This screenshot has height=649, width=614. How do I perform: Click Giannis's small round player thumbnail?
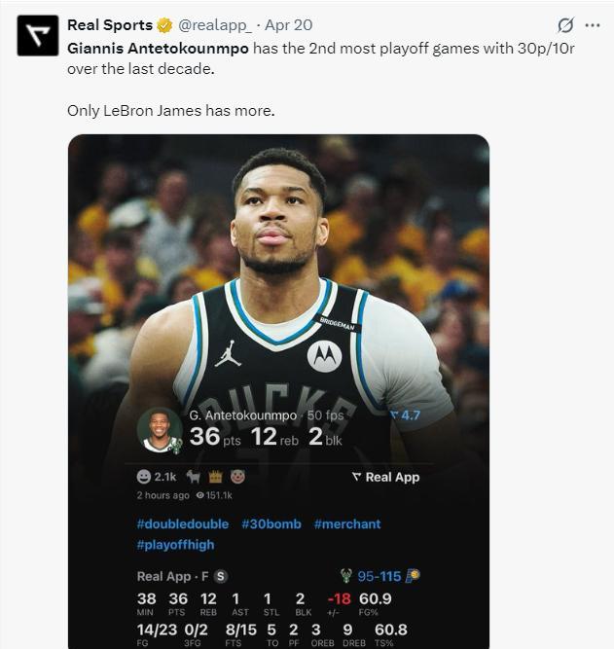tap(159, 430)
